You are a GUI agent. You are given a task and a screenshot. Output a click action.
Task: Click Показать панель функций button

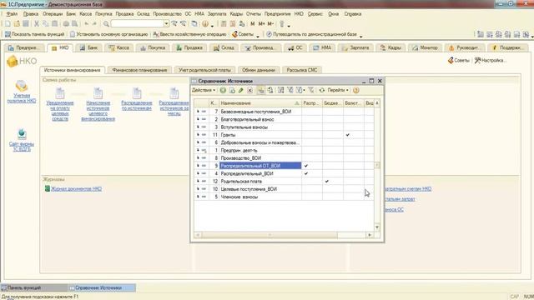34,34
